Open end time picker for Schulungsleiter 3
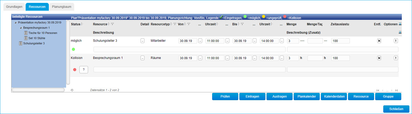This screenshot has height=114, width=412. click(282, 41)
